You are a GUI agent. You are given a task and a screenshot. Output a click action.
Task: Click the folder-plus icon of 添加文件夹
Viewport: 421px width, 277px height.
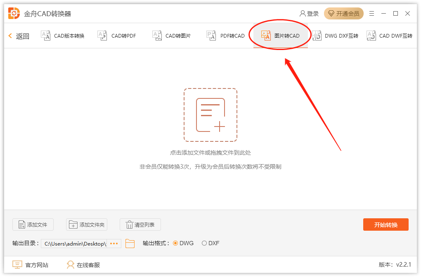point(73,224)
